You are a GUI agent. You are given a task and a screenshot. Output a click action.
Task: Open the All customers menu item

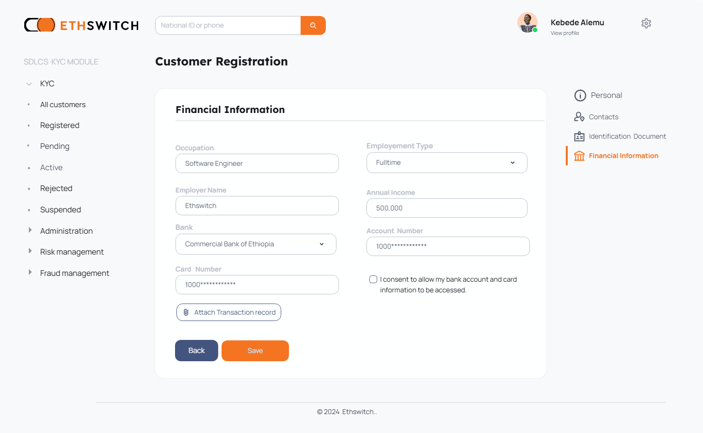[x=63, y=105]
